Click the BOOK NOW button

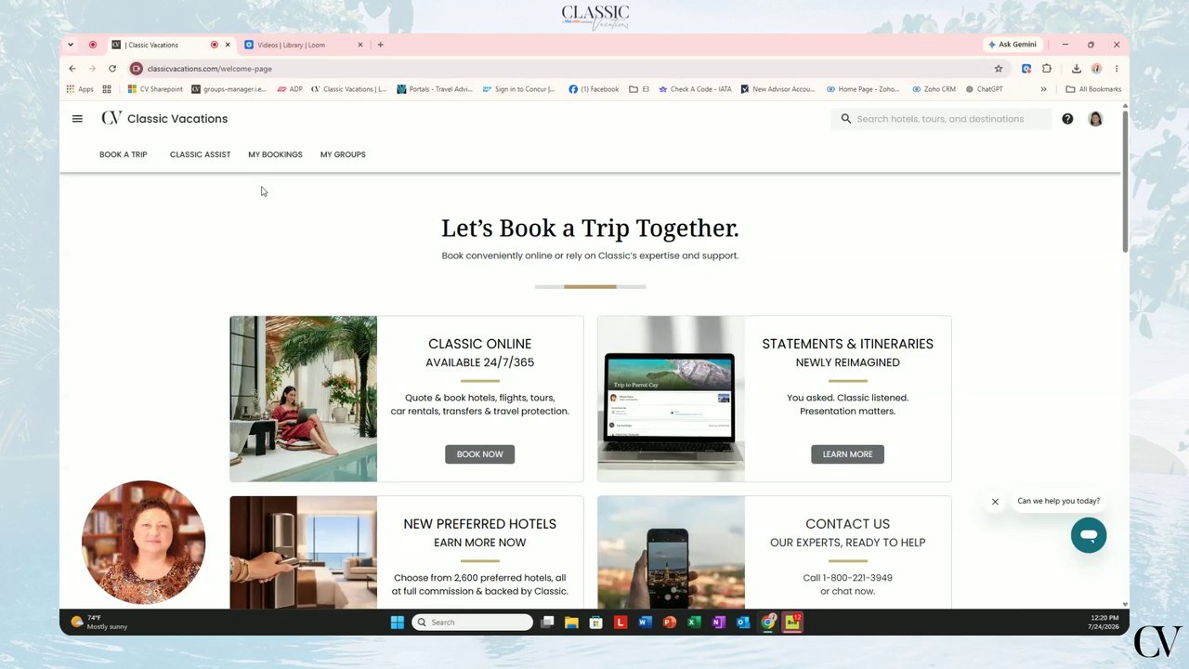tap(479, 454)
